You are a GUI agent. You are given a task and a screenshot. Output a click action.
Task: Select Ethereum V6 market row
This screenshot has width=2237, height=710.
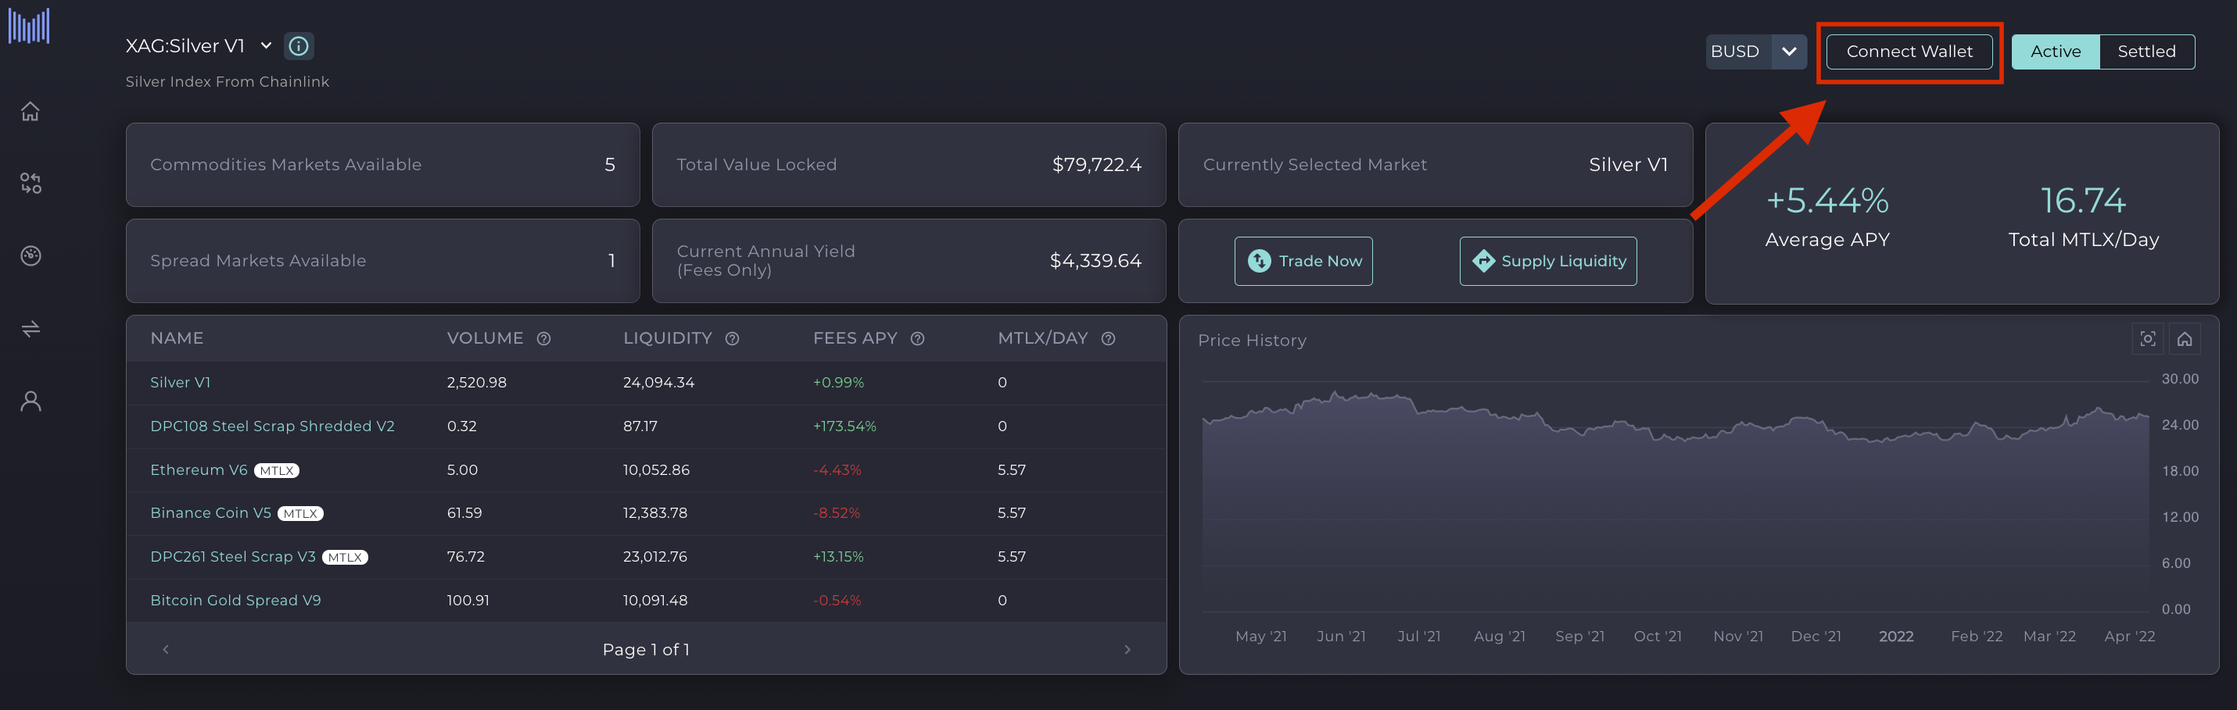pos(199,469)
